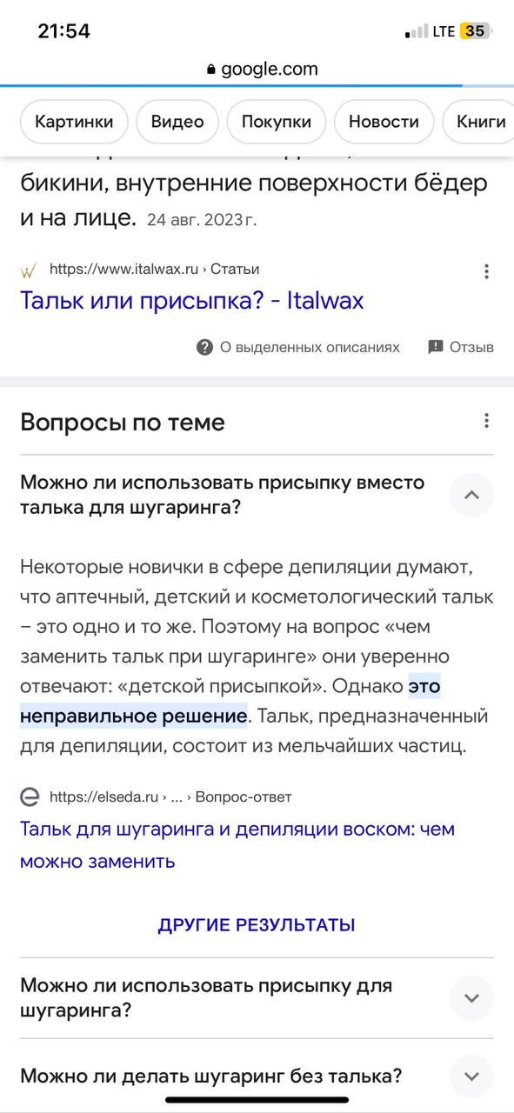This screenshot has width=514, height=1113.
Task: Switch to Покупки search tab
Action: point(277,122)
